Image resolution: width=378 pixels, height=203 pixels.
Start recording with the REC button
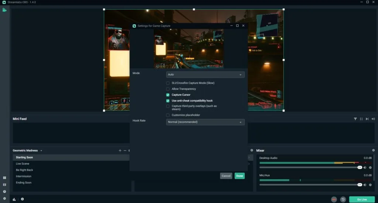pyautogui.click(x=334, y=199)
